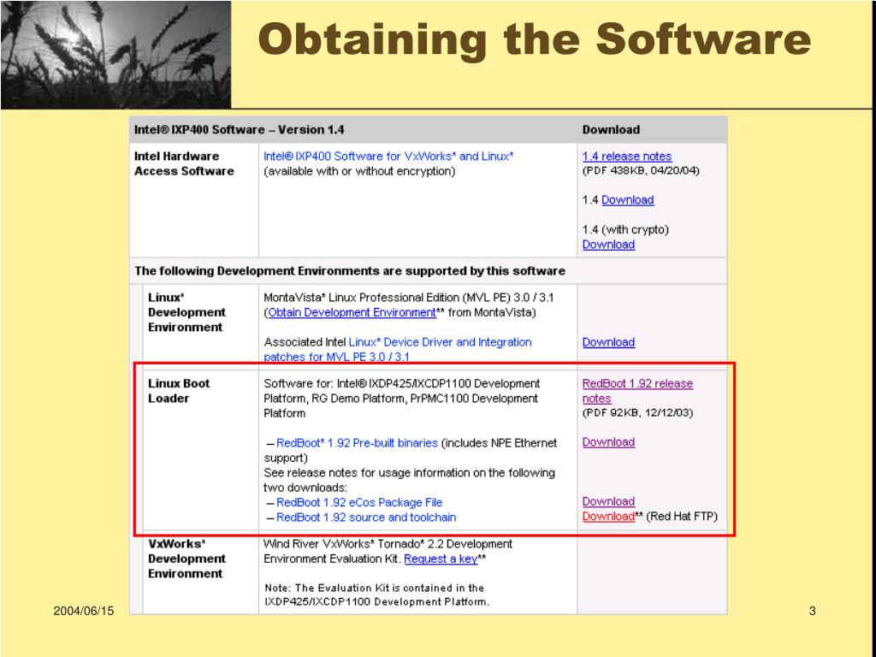Open RedBoot 1.92 release notes link

point(637,391)
